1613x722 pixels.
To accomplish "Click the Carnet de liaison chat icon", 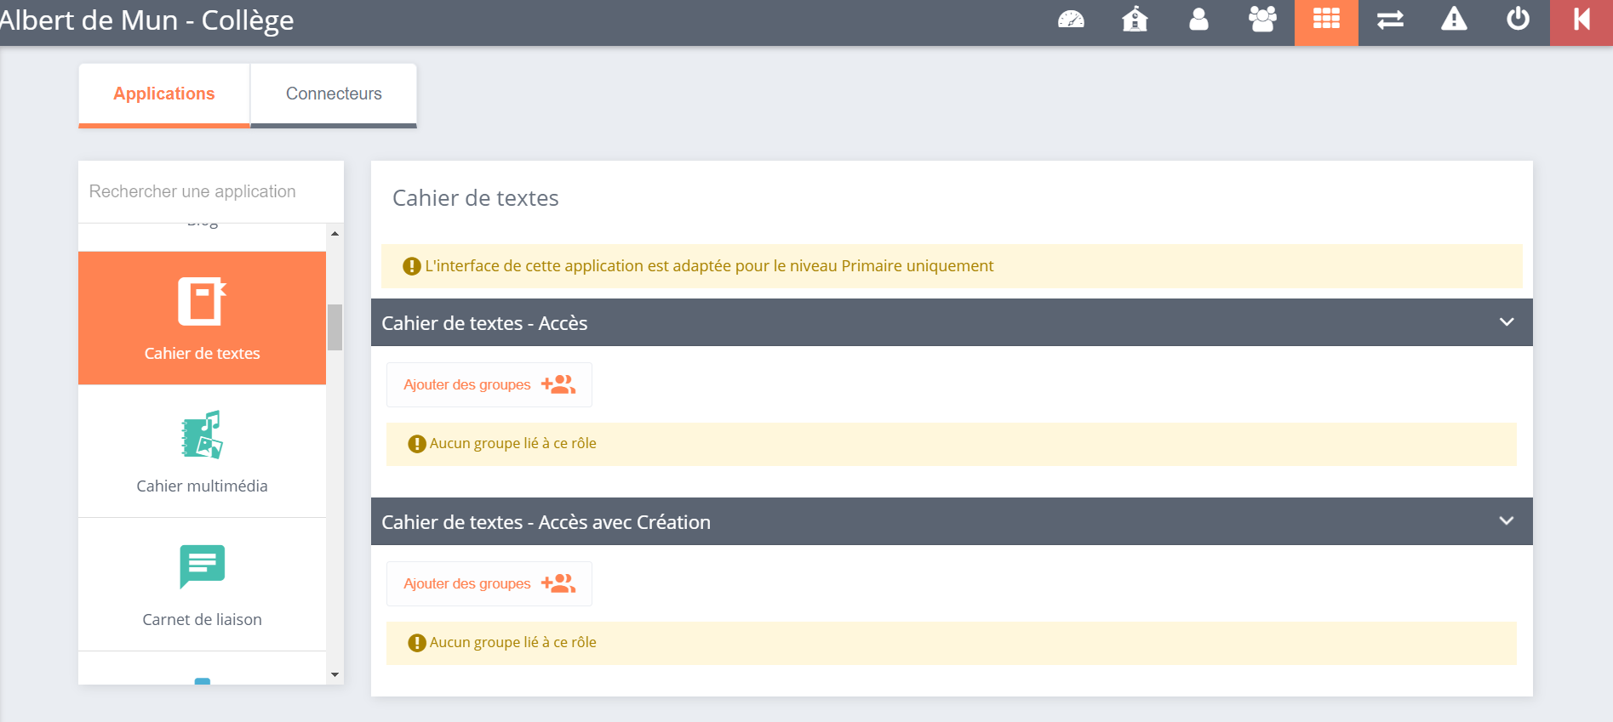I will (202, 567).
